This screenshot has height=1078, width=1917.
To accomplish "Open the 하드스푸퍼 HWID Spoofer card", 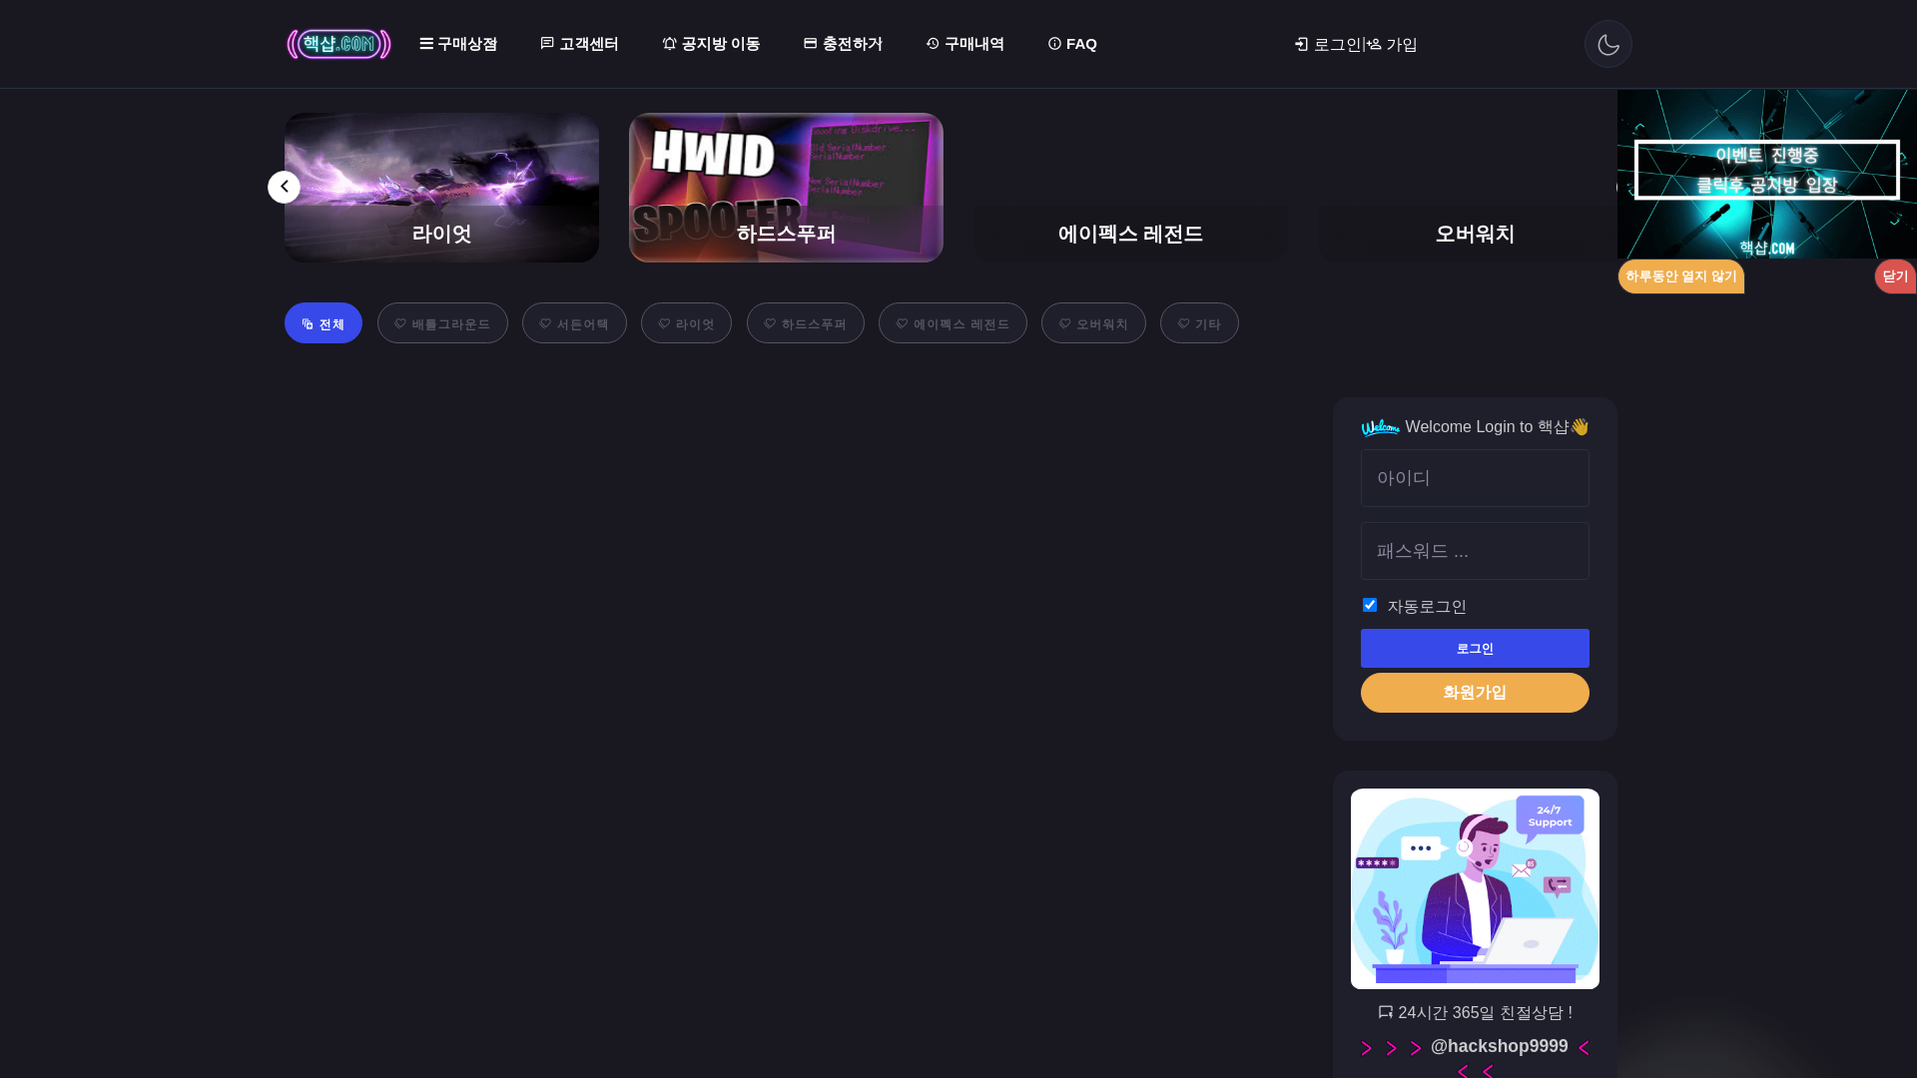I will point(786,188).
